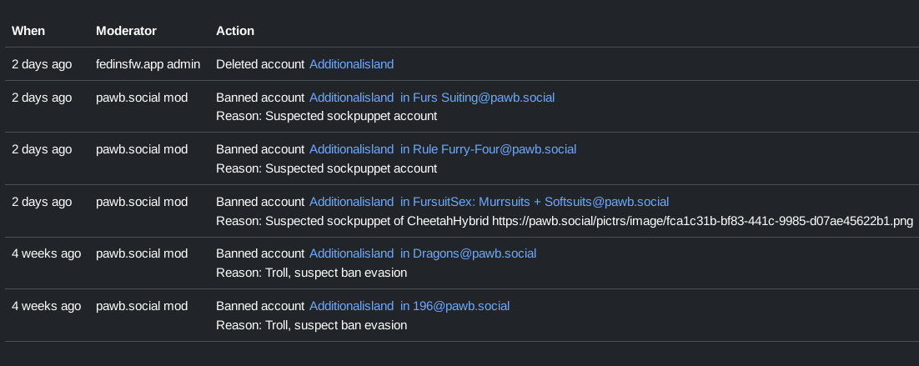Click "2 days ago" in Deleted account row

coord(42,64)
